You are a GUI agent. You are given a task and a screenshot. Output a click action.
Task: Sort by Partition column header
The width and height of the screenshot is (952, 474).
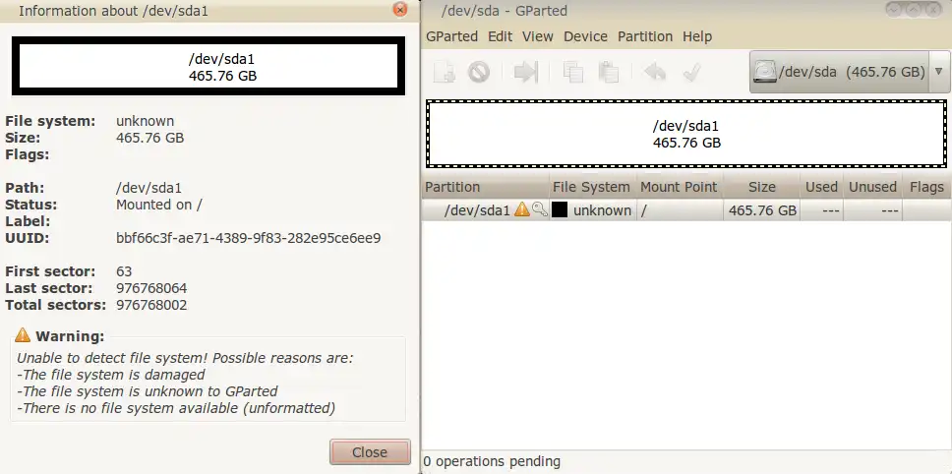[x=486, y=187]
